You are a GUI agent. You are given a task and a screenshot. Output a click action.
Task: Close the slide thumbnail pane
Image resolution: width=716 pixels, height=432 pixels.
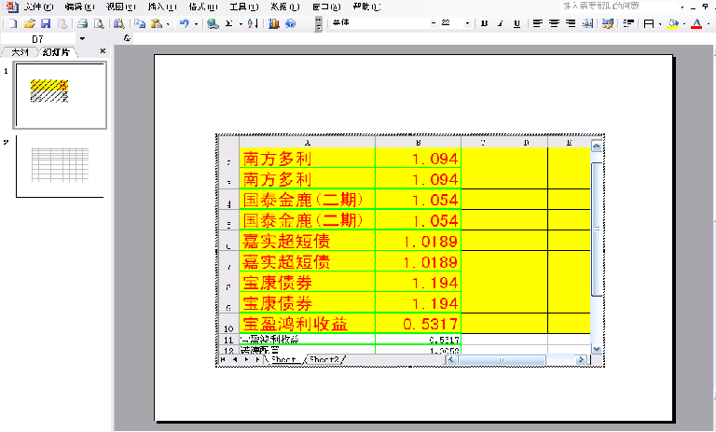click(x=103, y=51)
